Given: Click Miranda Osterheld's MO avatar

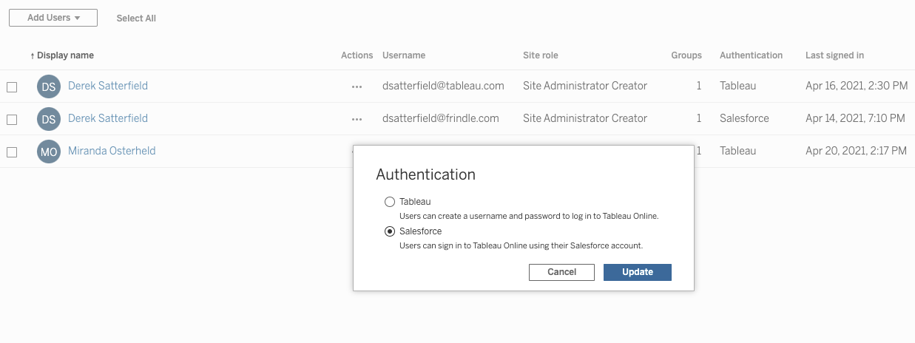Looking at the screenshot, I should coord(48,152).
